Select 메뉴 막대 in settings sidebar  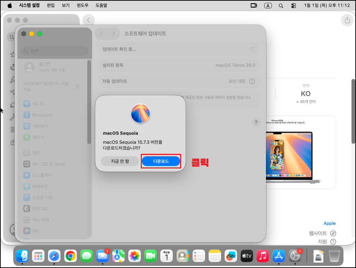click(52, 220)
